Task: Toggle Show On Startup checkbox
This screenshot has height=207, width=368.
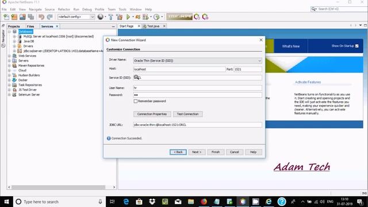Action: (356, 46)
